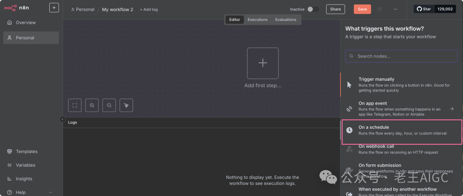Switch to the Evaluations tab
The height and width of the screenshot is (196, 463).
286,20
